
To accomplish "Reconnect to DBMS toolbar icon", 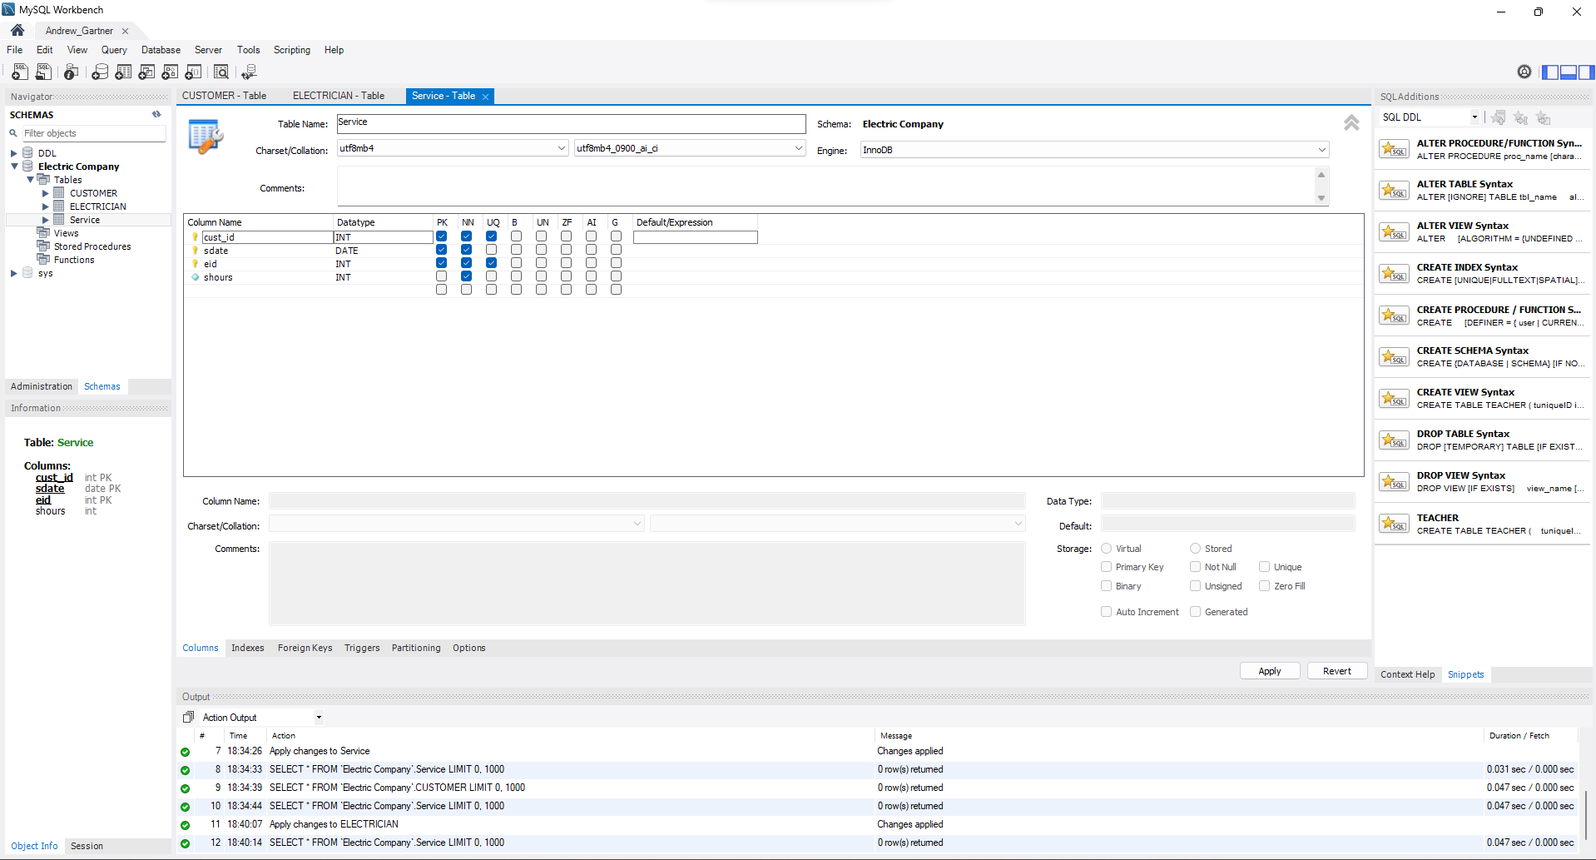I will (x=249, y=72).
